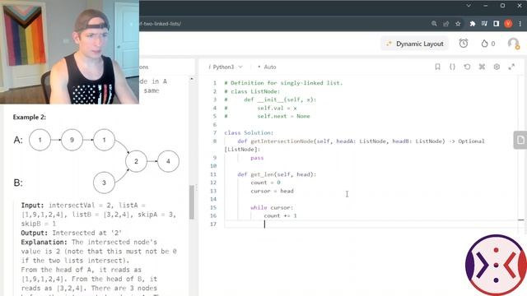Click the editor bookmark icon
Screen dimensions: 527x296
coord(437,67)
